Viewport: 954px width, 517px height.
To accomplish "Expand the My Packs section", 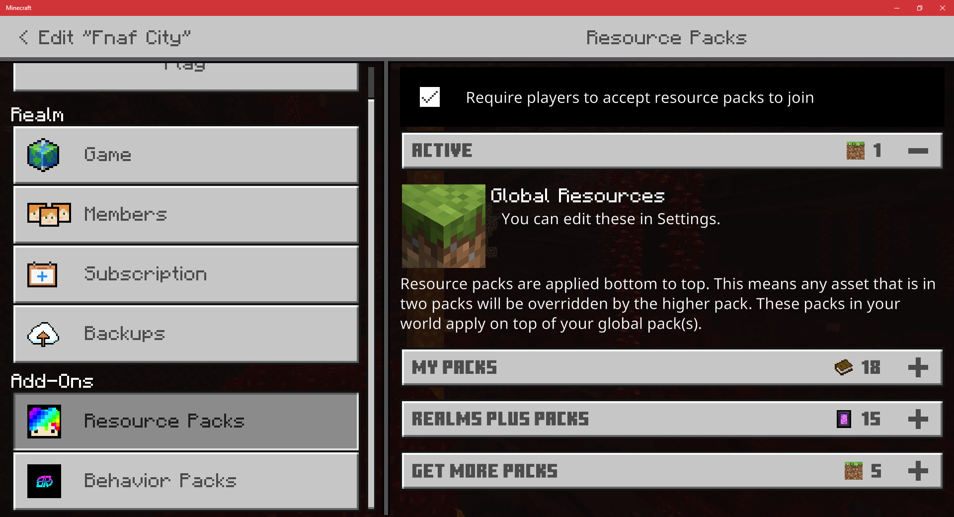I will [x=918, y=367].
